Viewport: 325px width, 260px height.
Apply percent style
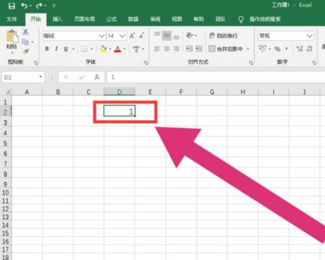click(277, 49)
